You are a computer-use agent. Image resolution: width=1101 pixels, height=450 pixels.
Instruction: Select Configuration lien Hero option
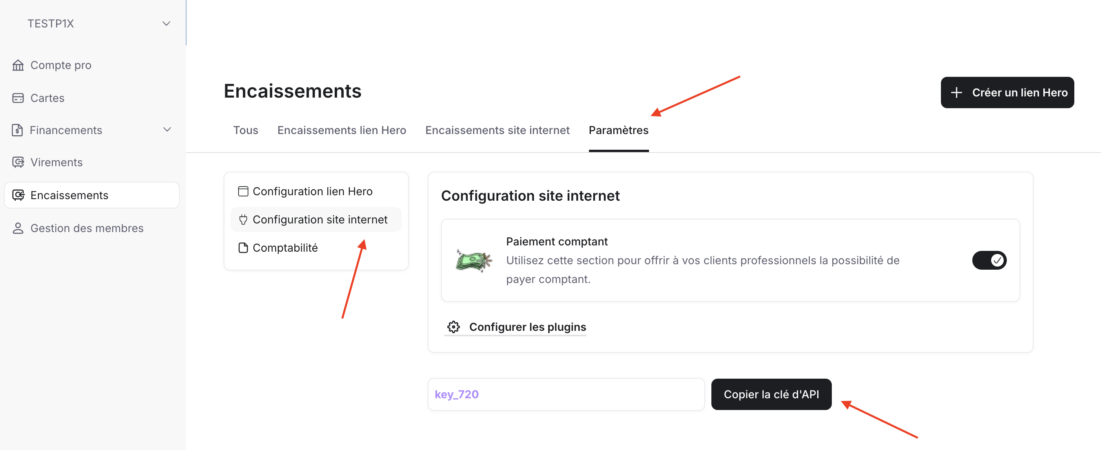pyautogui.click(x=312, y=191)
